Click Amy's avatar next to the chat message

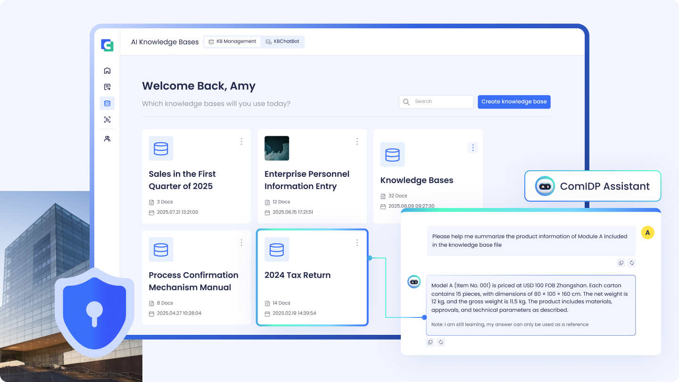point(648,233)
